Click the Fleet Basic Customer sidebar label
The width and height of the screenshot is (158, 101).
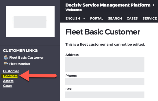[26, 58]
